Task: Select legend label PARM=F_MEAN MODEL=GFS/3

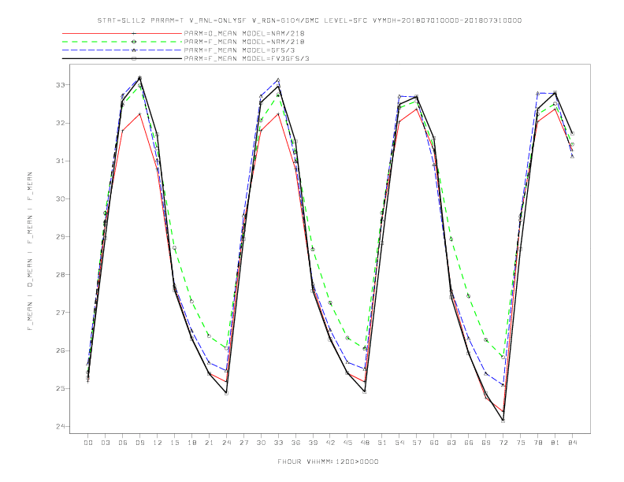Action: click(x=240, y=50)
